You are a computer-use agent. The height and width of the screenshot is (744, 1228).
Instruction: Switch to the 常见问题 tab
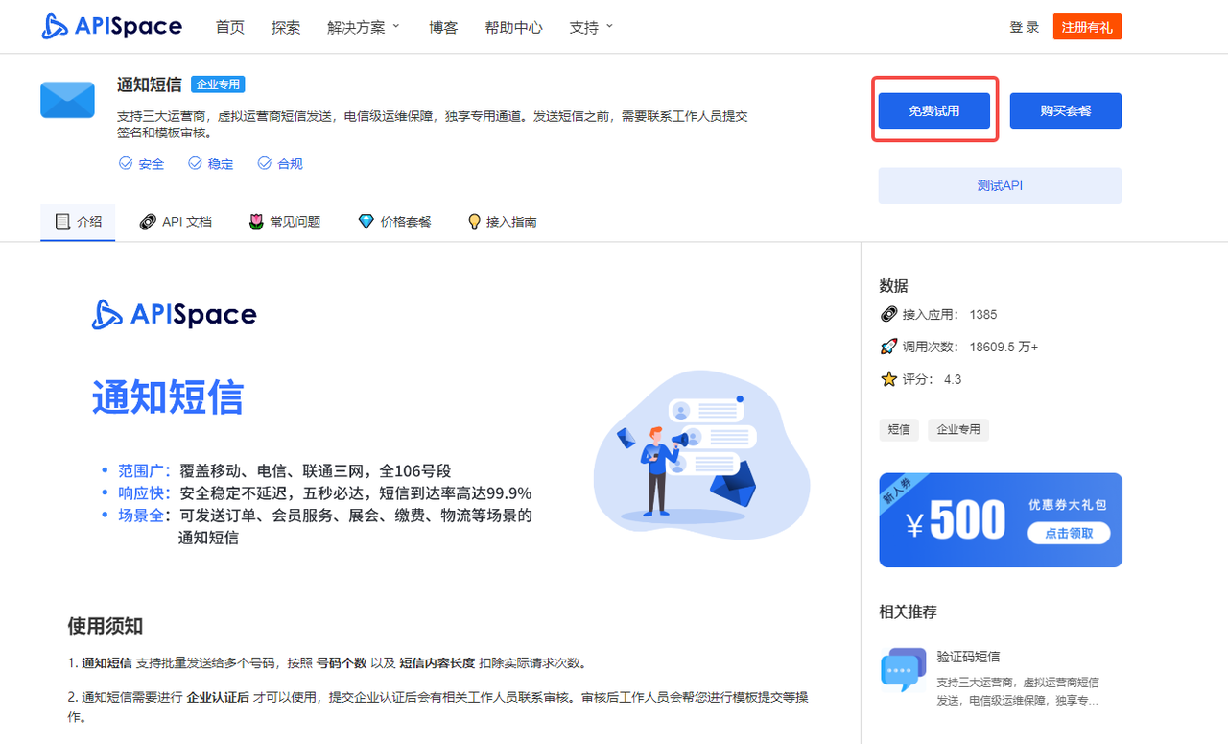point(284,221)
